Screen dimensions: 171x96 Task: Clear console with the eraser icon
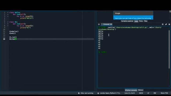tap(166, 24)
